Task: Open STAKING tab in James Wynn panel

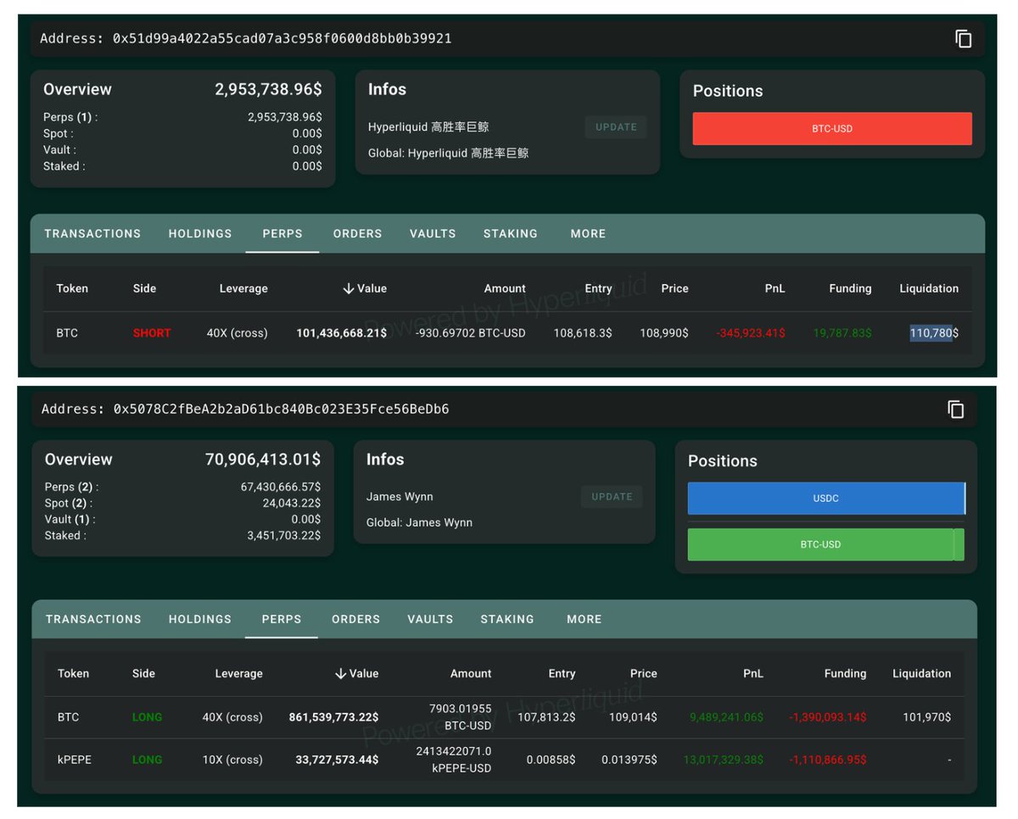Action: pos(507,619)
